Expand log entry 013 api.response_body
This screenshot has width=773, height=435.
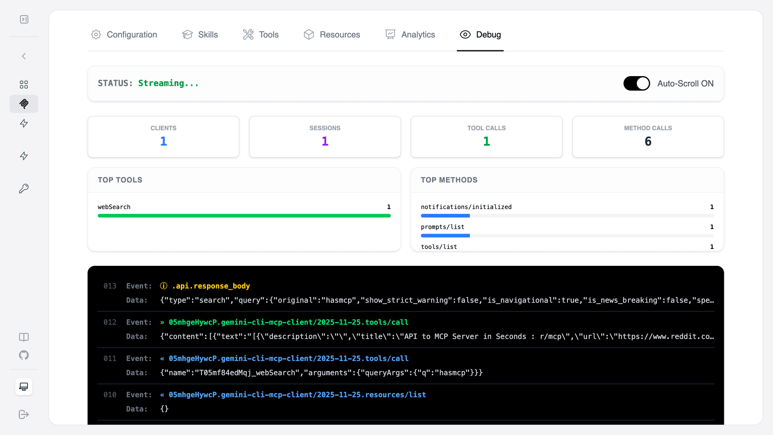coord(211,286)
